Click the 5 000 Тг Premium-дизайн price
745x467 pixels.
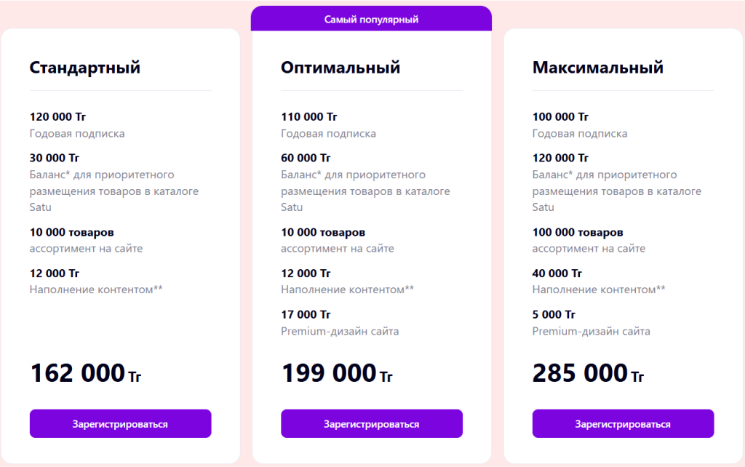(x=554, y=314)
